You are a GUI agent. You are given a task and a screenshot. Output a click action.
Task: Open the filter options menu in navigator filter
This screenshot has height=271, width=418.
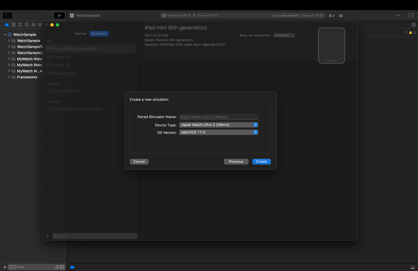12,267
